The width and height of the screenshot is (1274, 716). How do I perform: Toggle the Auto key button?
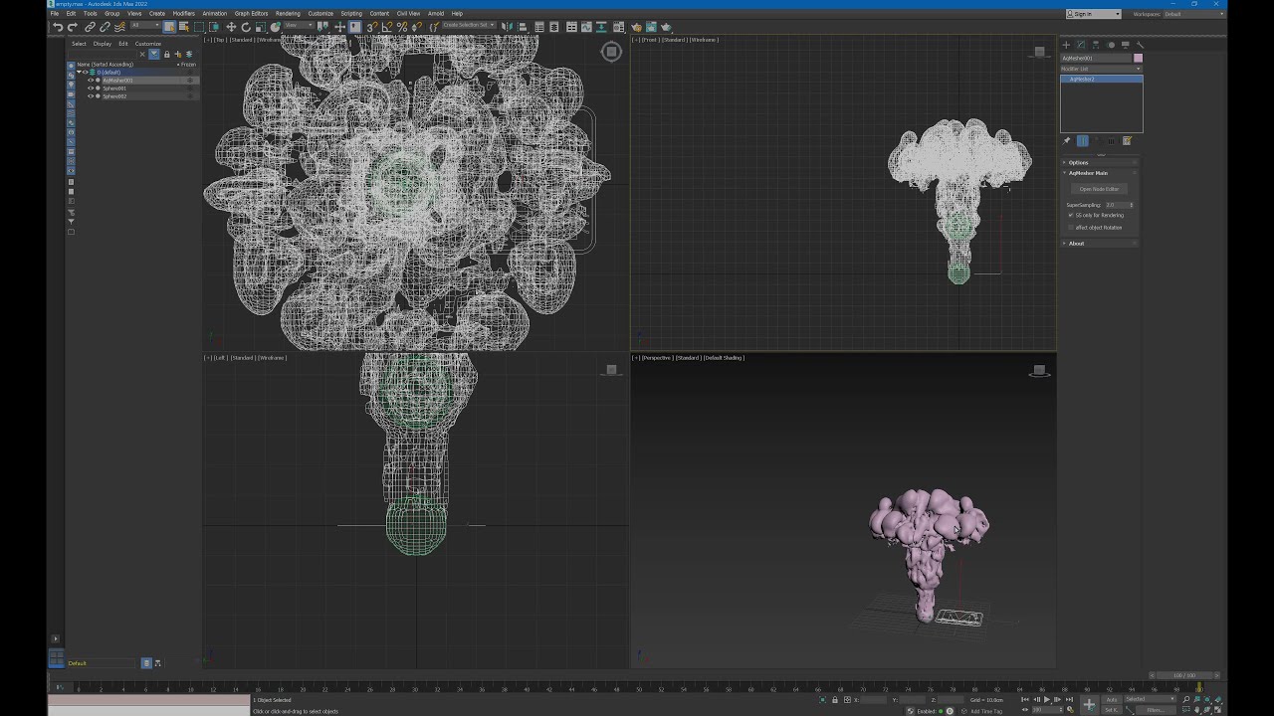[x=1112, y=699]
